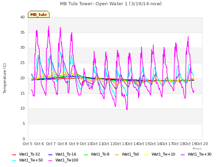Click the 35 y-axis tick label

(x=22, y=32)
